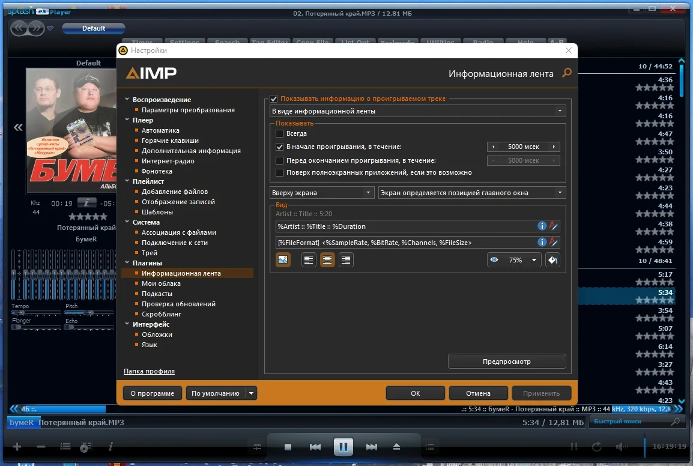Click the Default button in Splash player
The width and height of the screenshot is (693, 466).
pos(93,28)
